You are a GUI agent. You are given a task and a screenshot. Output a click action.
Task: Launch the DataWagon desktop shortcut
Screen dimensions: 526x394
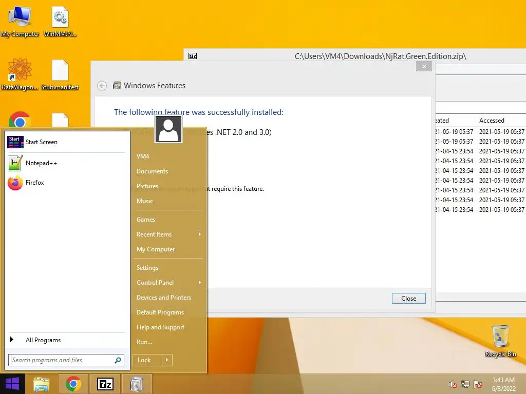tap(20, 74)
